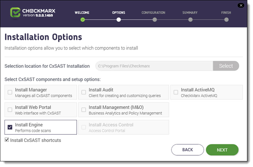Image resolution: width=253 pixels, height=167 pixels.
Task: Click the Finish step circle marker
Action: click(x=226, y=19)
